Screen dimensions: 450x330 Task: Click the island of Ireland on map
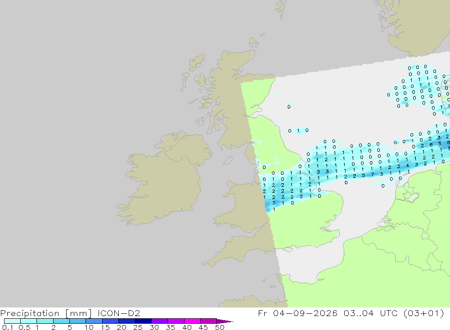[164, 178]
